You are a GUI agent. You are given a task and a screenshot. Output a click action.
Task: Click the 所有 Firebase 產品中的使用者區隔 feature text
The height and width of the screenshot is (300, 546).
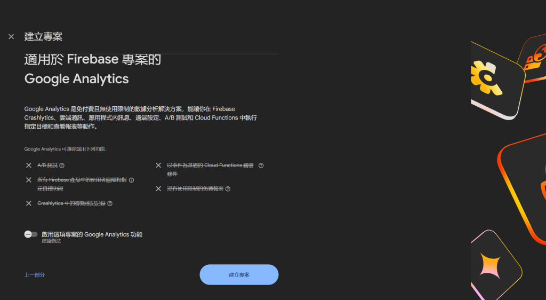[x=82, y=184]
